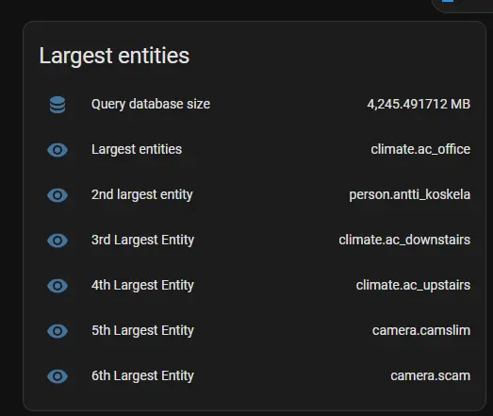Click the climate.ac_downstairs state value

(x=404, y=241)
